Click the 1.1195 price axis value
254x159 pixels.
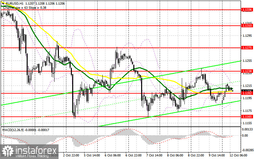(247, 98)
